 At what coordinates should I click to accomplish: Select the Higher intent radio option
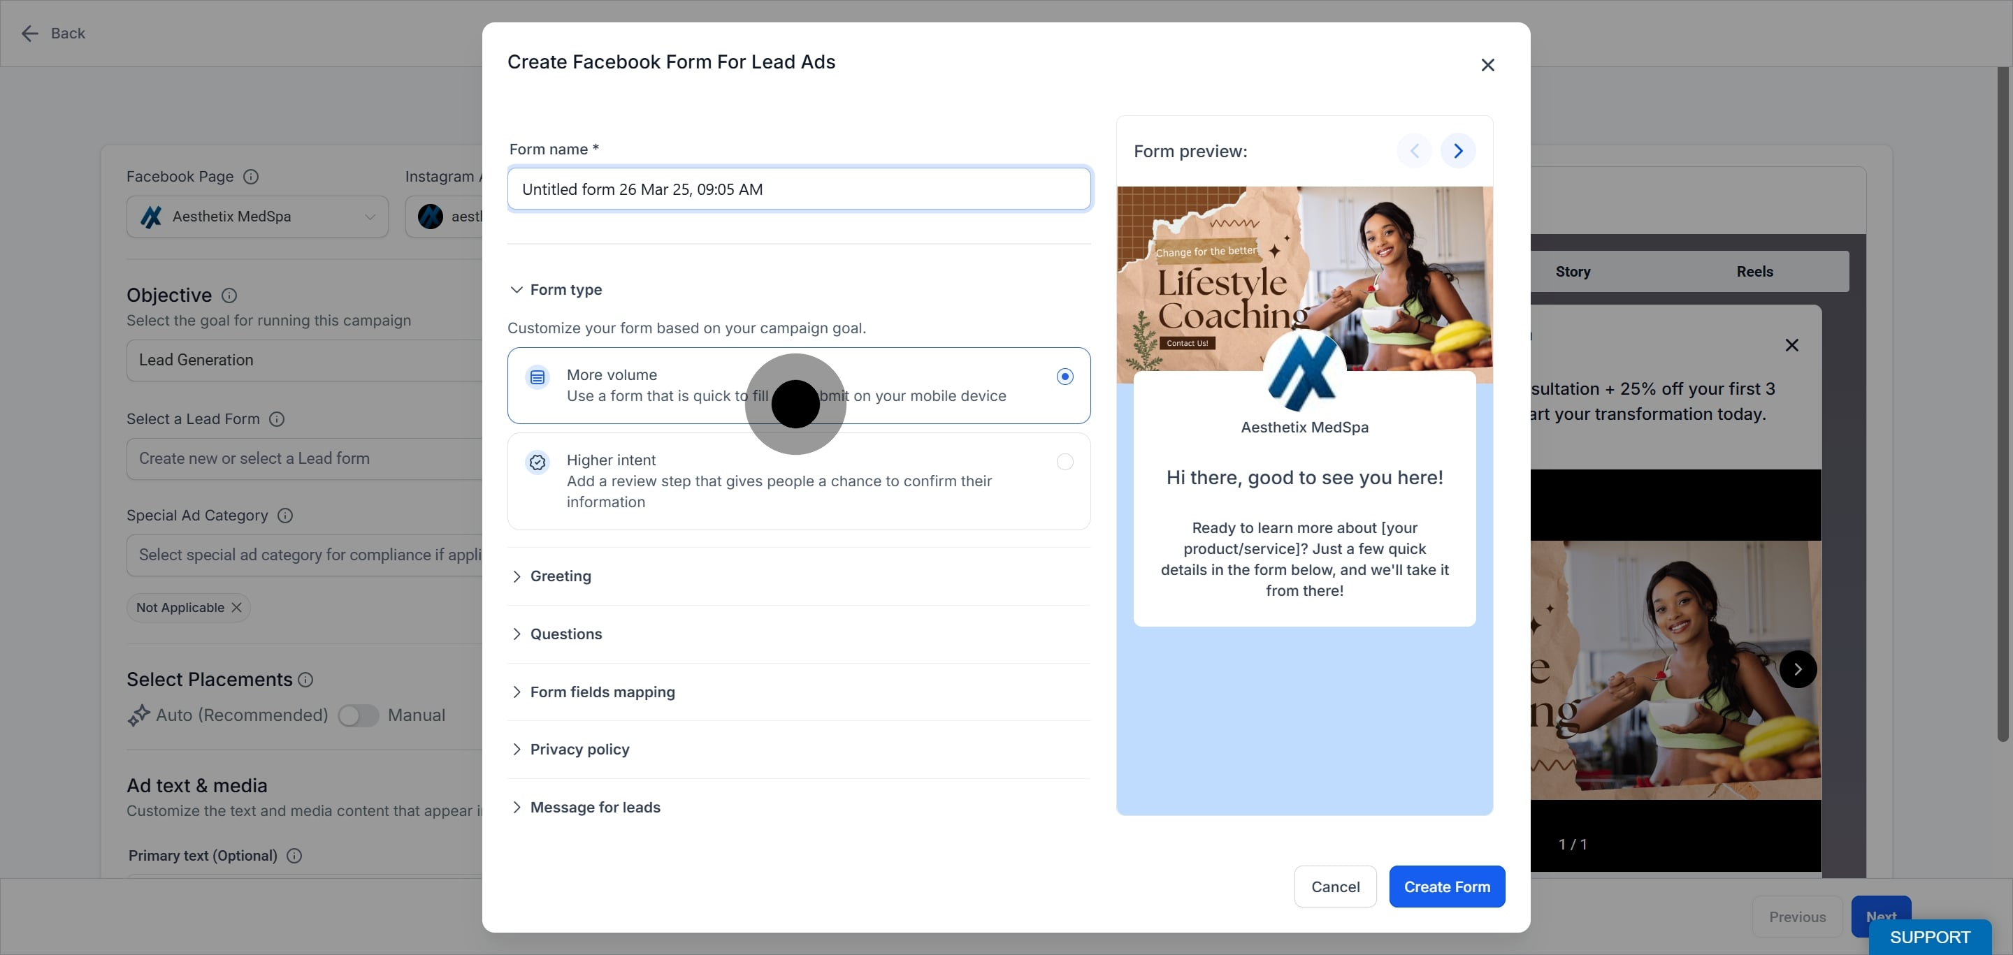(1065, 462)
